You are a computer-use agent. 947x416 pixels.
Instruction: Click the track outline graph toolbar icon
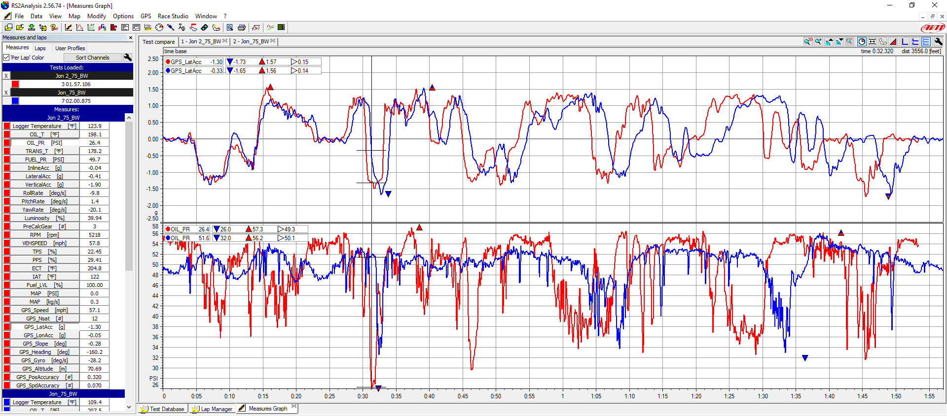883,42
